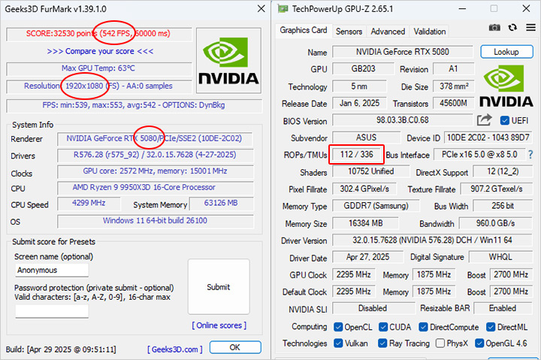Open the Online scores link
The height and width of the screenshot is (360, 541).
click(219, 325)
